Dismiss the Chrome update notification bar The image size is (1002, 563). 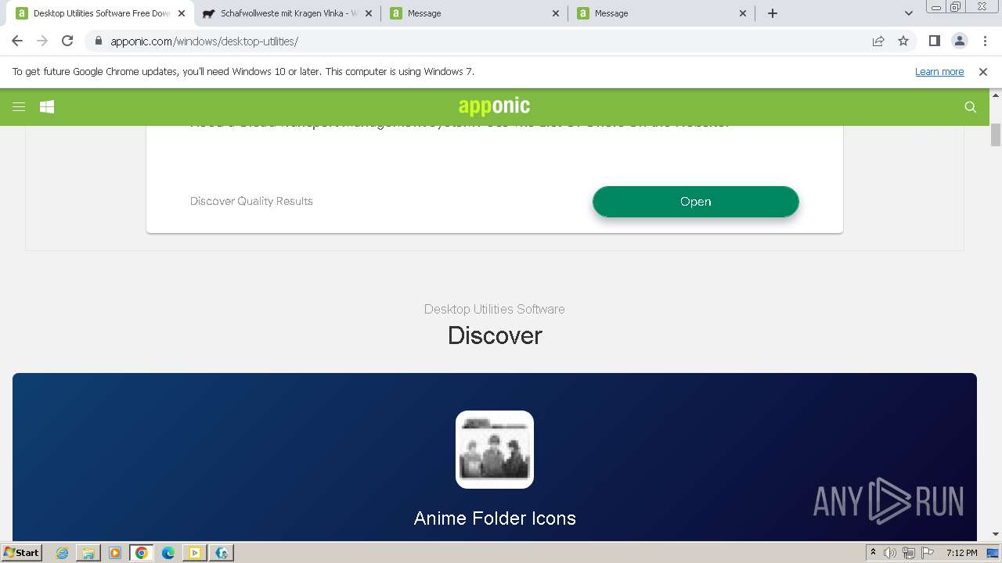coord(983,72)
